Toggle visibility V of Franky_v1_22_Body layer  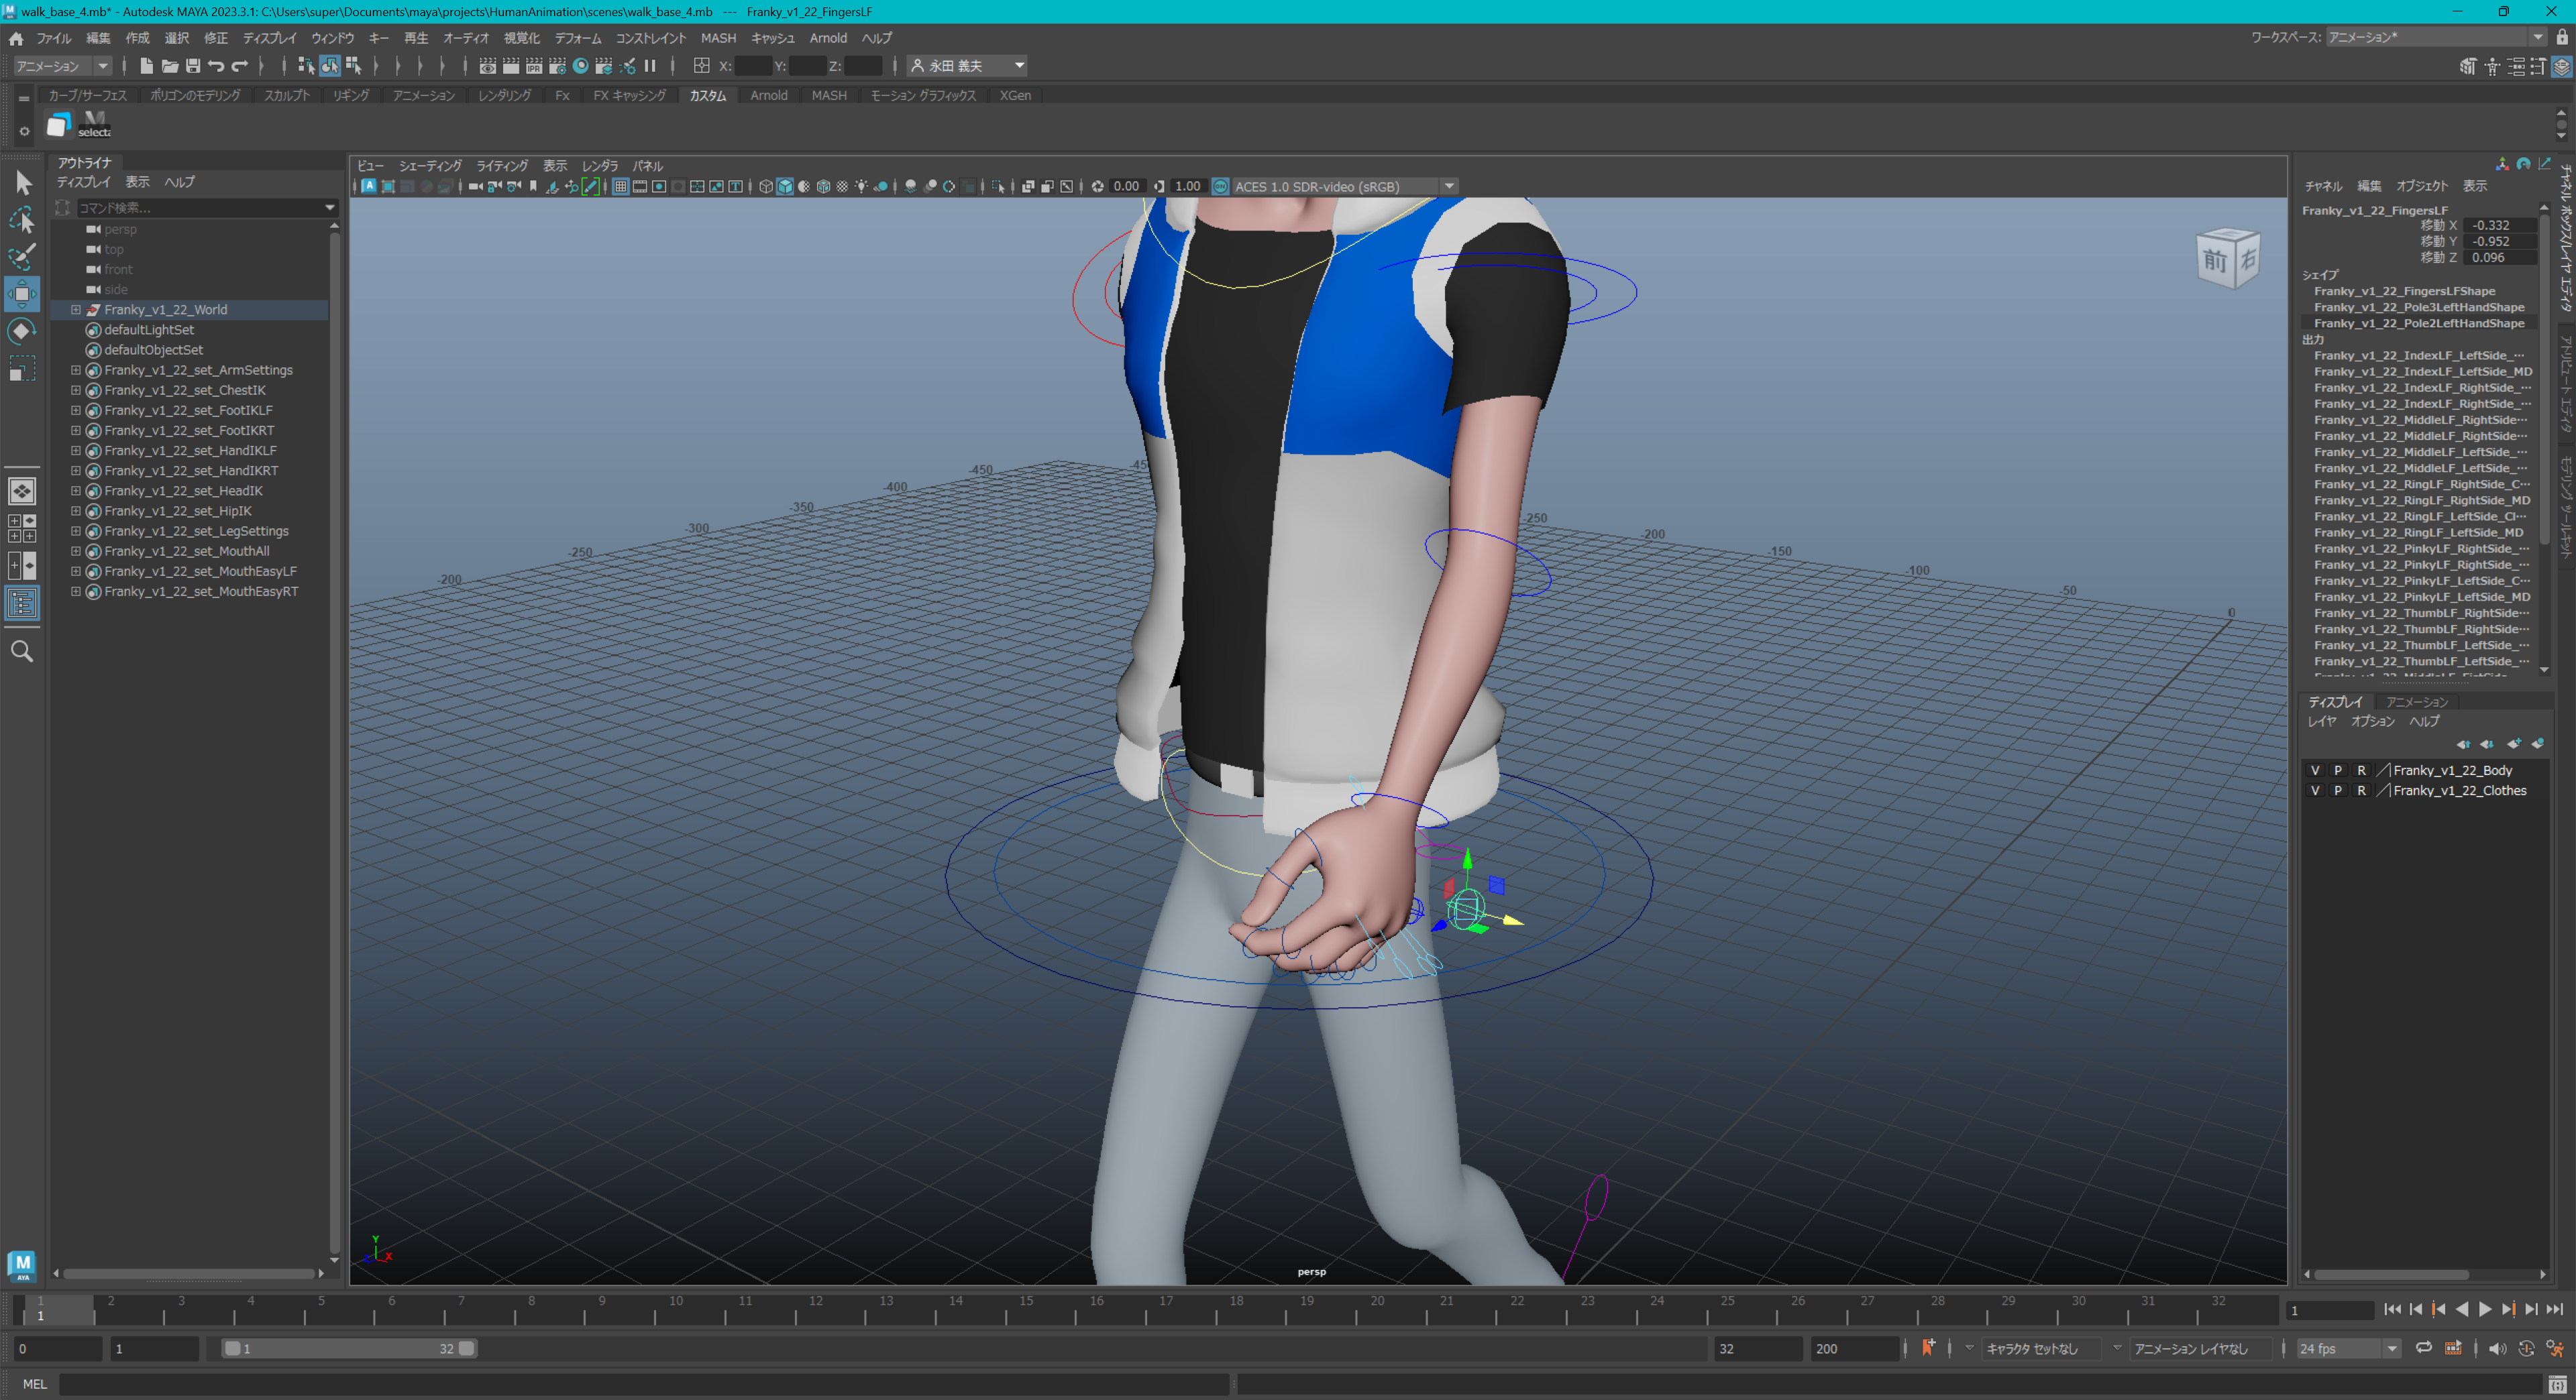tap(2315, 770)
